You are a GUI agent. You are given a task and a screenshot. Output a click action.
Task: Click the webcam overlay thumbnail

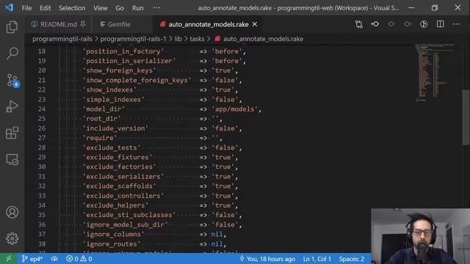(420, 236)
